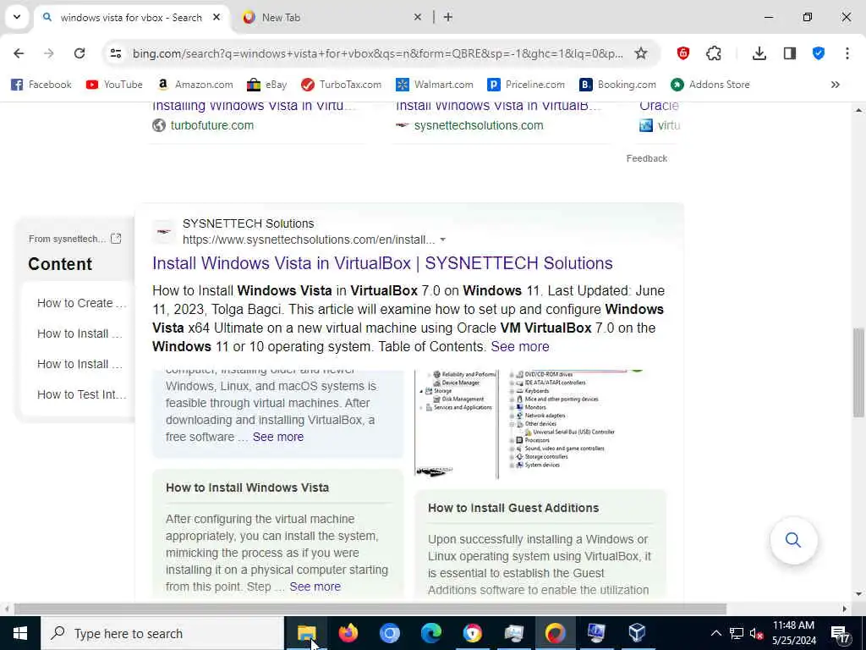
Task: Expand the sysnettechsolutions URL dropdown arrow
Action: click(442, 240)
